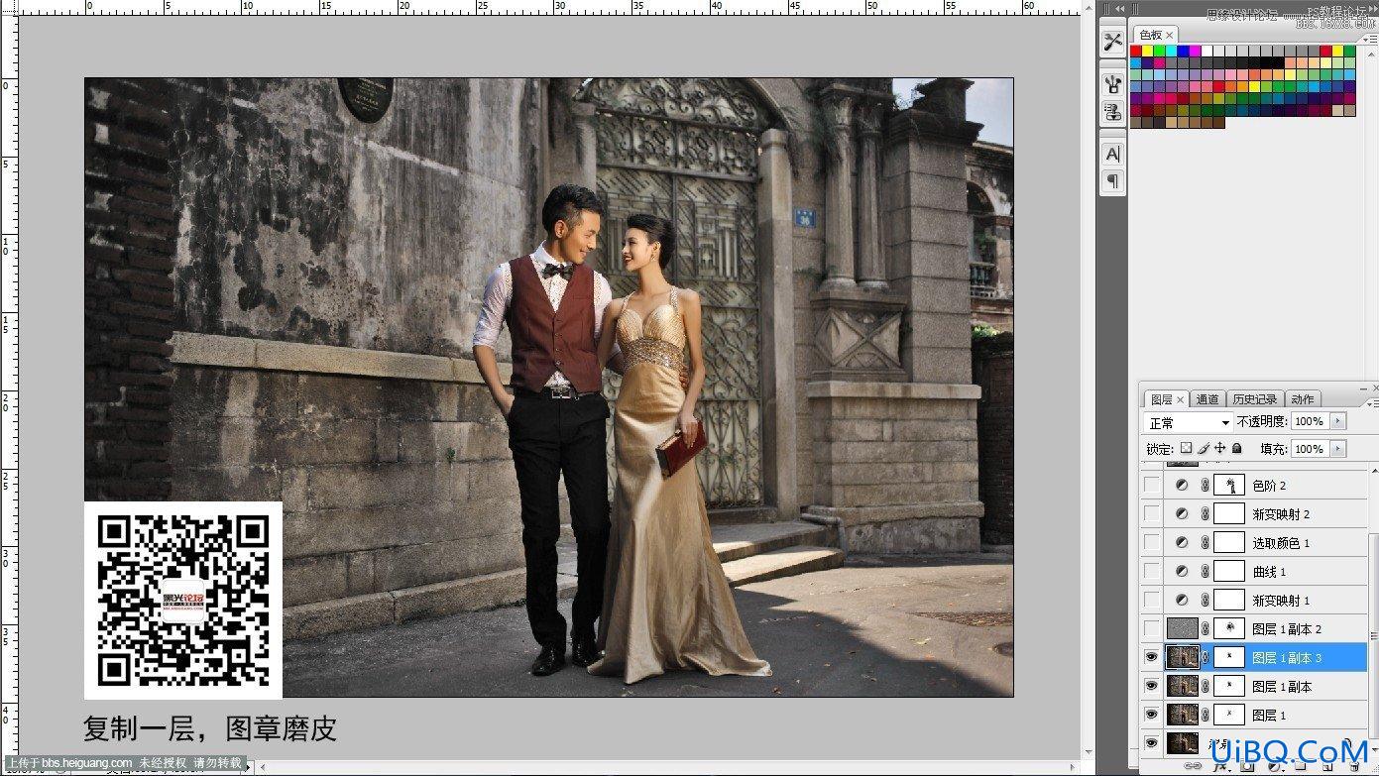Hide the bottom background layer eye
Viewport: 1379px width, 776px height.
click(x=1151, y=742)
